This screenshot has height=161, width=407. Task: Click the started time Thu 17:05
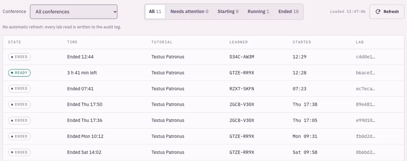pos(305,121)
